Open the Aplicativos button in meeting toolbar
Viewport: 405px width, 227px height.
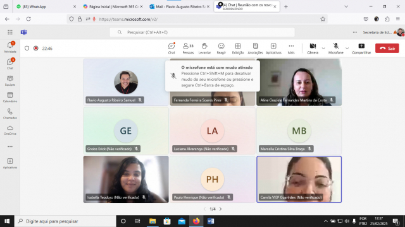[273, 49]
